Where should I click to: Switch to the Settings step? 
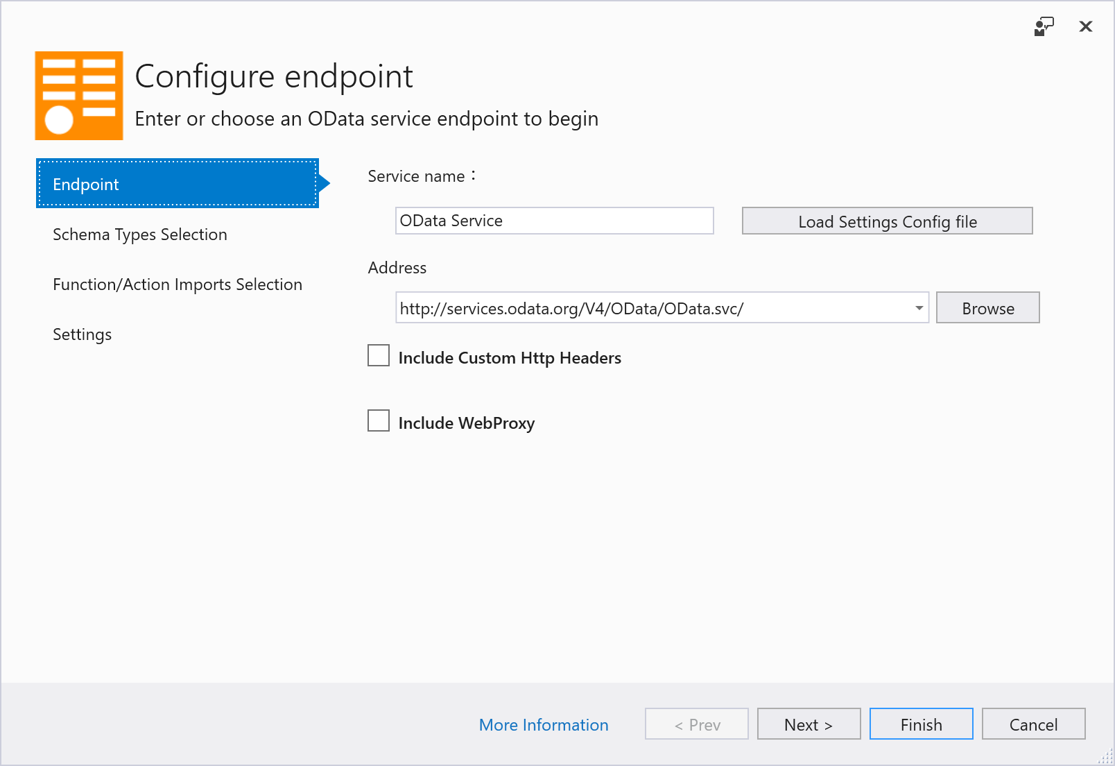point(82,334)
